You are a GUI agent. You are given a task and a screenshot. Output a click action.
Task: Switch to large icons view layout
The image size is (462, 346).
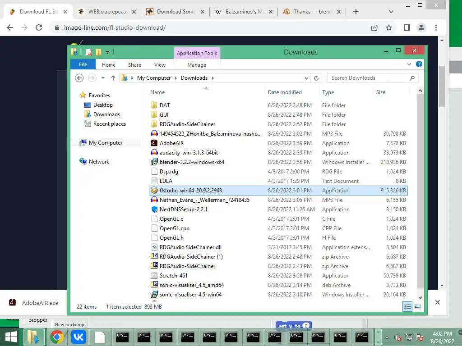click(417, 306)
